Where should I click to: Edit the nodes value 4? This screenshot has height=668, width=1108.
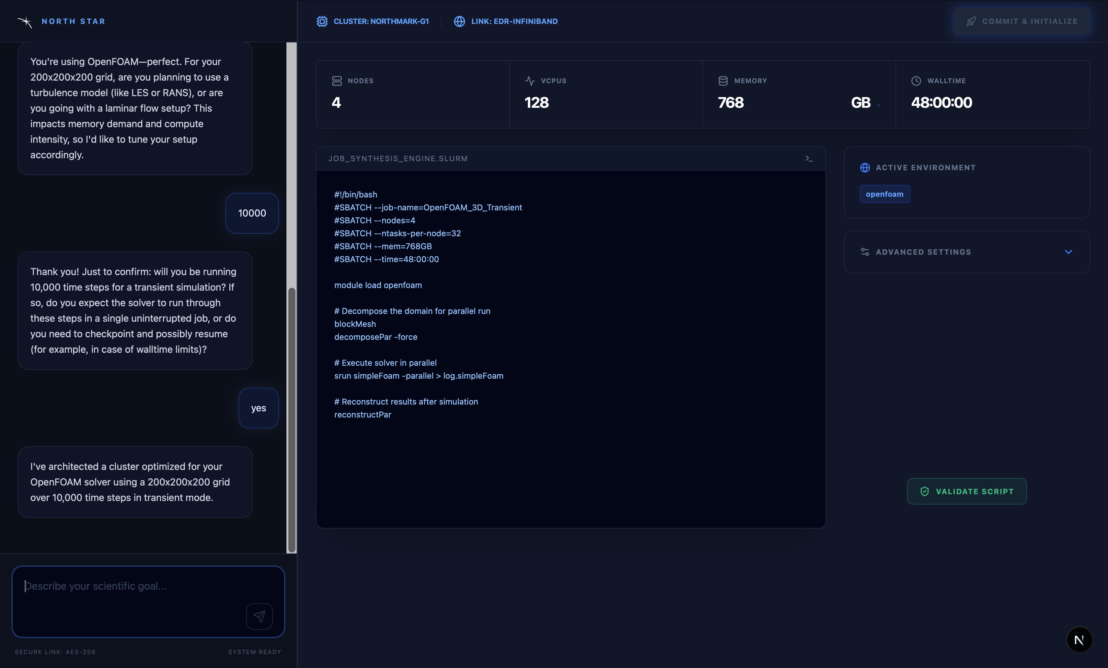[336, 103]
